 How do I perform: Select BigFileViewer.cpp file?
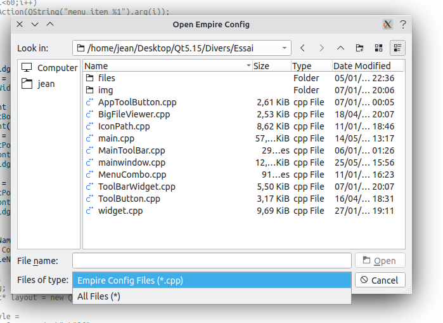[134, 115]
